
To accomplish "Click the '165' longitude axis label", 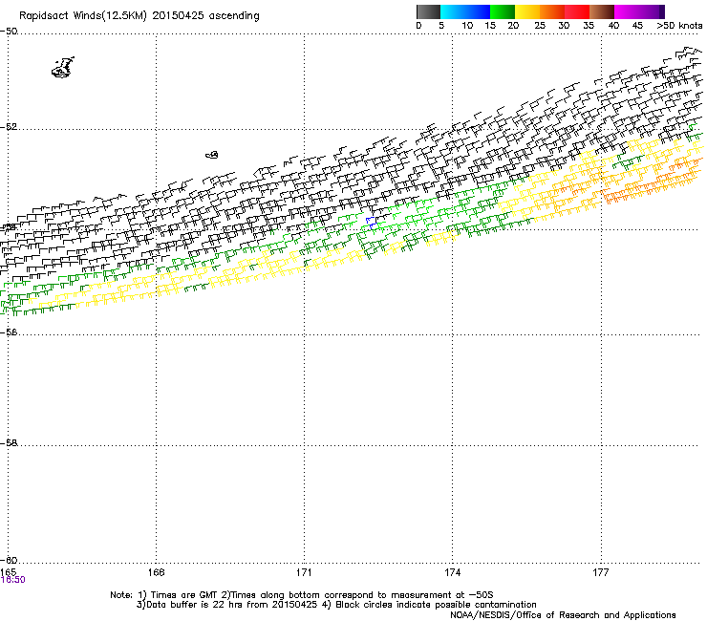I will [x=8, y=572].
